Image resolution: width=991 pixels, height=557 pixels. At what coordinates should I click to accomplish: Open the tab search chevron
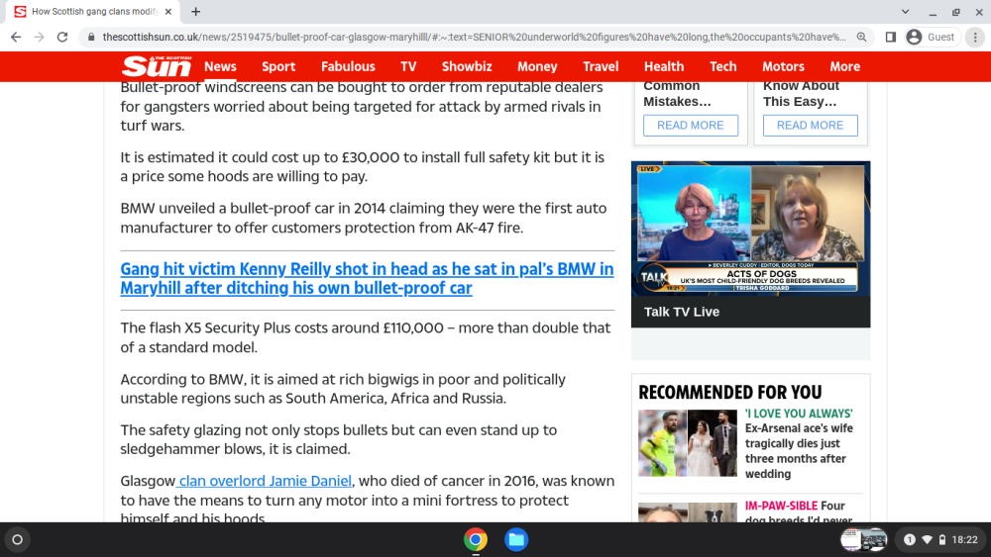(x=905, y=11)
